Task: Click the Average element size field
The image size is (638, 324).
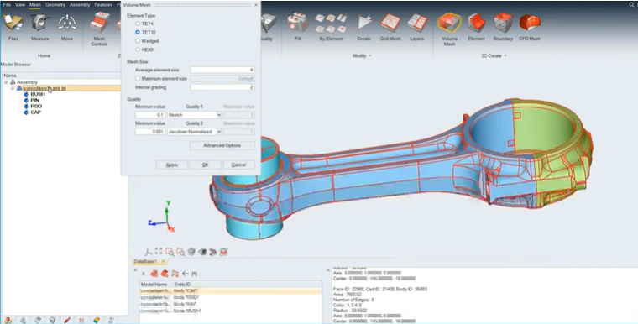Action: (222, 70)
